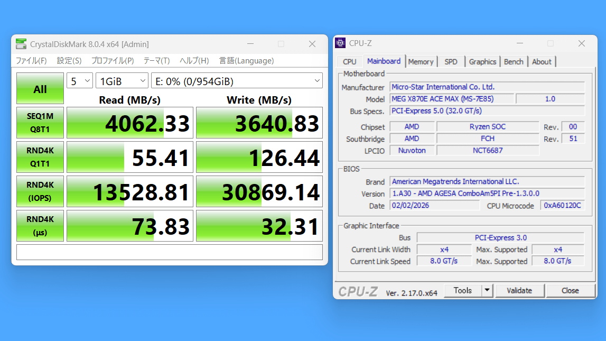Go to the Bench tab

[x=514, y=62]
